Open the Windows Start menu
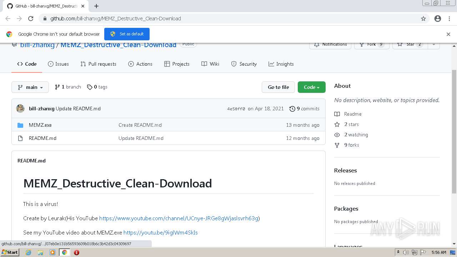 pos(10,252)
